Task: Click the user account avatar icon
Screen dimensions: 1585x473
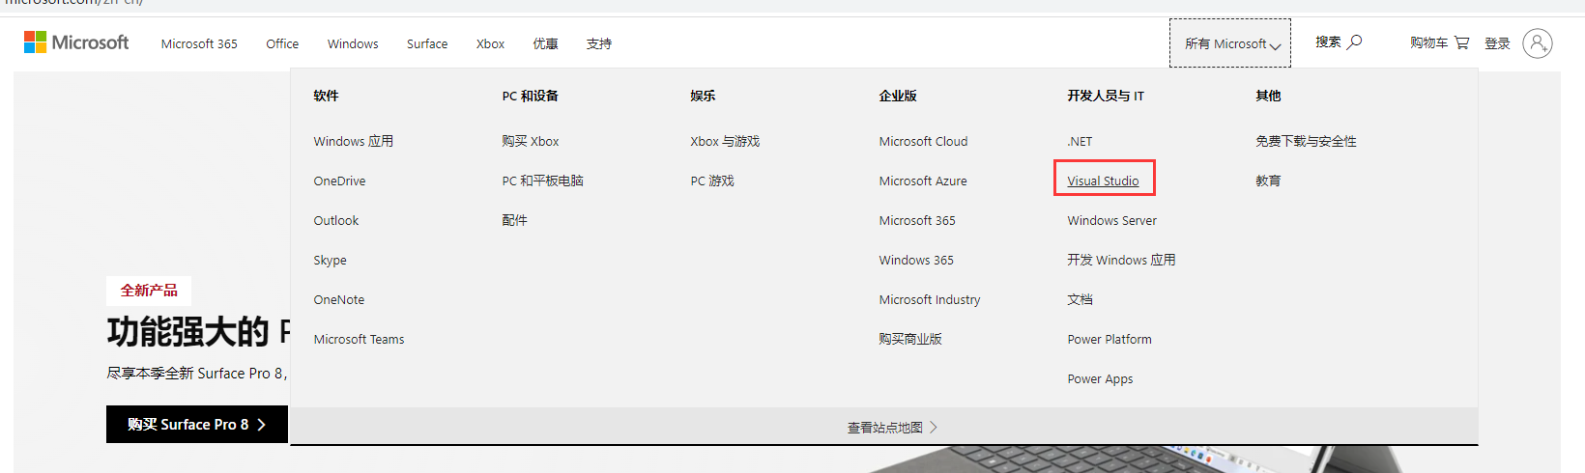Action: pos(1538,43)
